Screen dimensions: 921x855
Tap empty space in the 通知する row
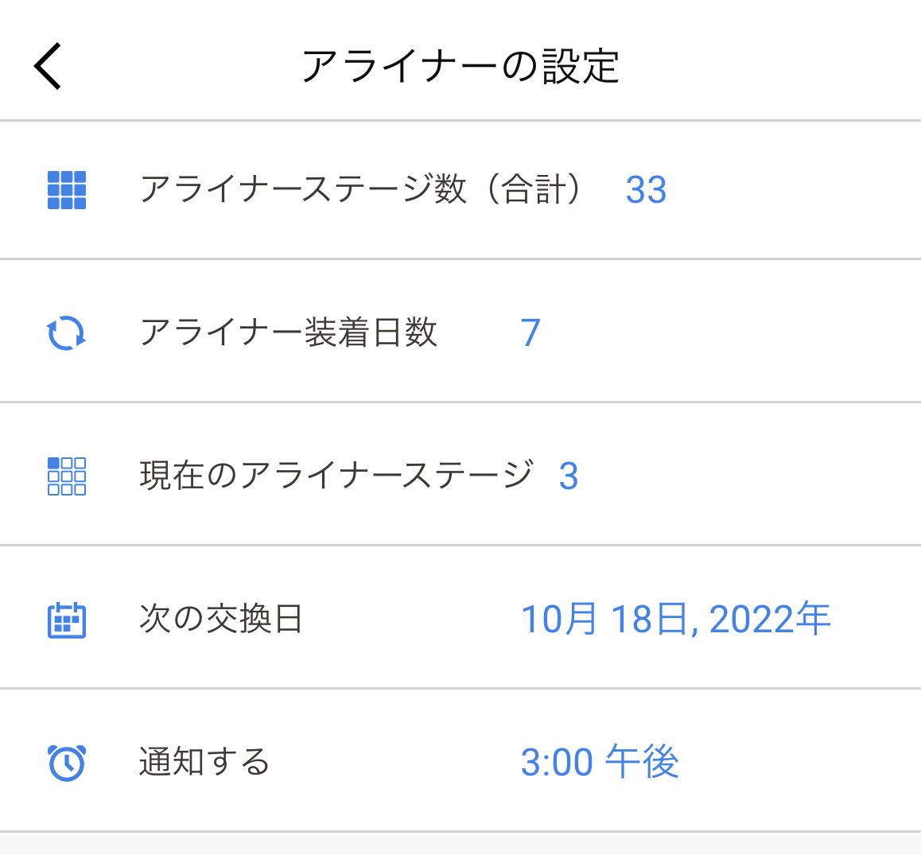[x=799, y=762]
